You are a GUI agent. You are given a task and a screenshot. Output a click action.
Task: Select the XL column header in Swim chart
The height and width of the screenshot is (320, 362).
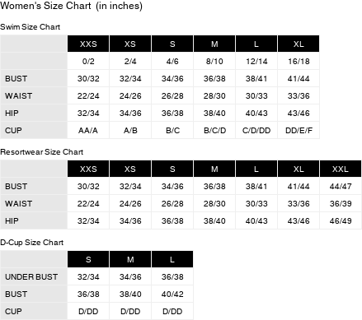pos(299,44)
